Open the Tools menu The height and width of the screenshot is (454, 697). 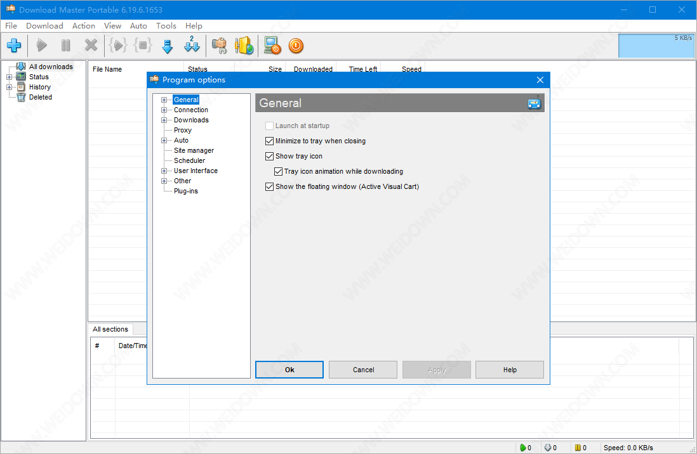[x=166, y=26]
